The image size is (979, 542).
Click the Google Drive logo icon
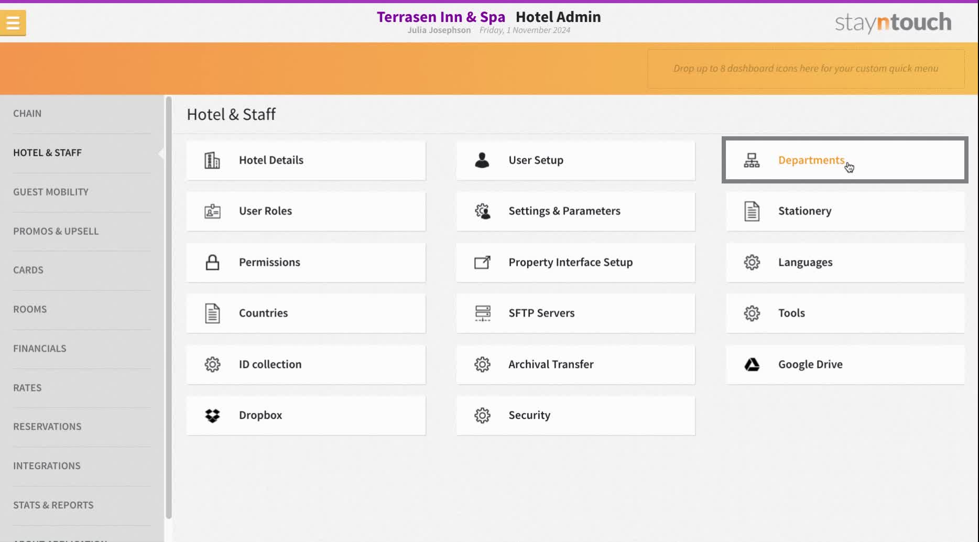(x=752, y=364)
